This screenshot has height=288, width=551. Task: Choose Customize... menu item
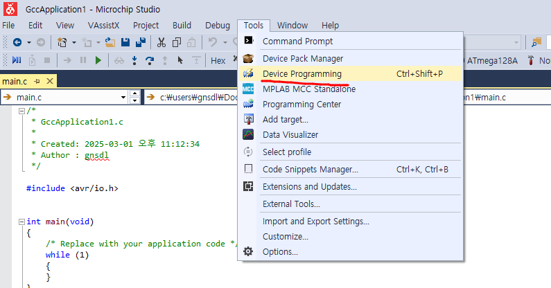pyautogui.click(x=350, y=236)
